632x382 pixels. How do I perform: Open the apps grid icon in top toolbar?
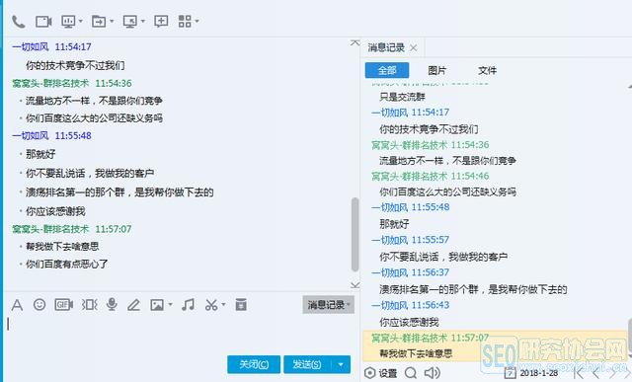point(185,22)
